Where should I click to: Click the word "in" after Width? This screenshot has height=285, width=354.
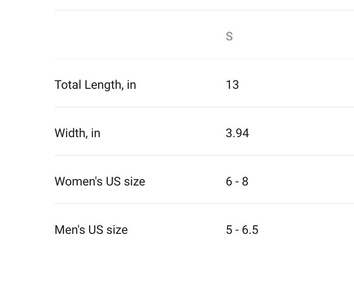click(95, 133)
